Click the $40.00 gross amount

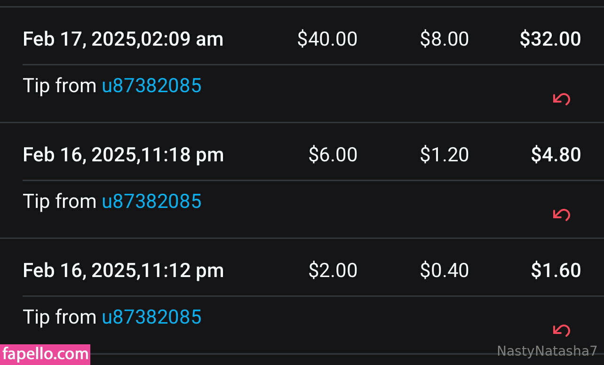coord(327,39)
